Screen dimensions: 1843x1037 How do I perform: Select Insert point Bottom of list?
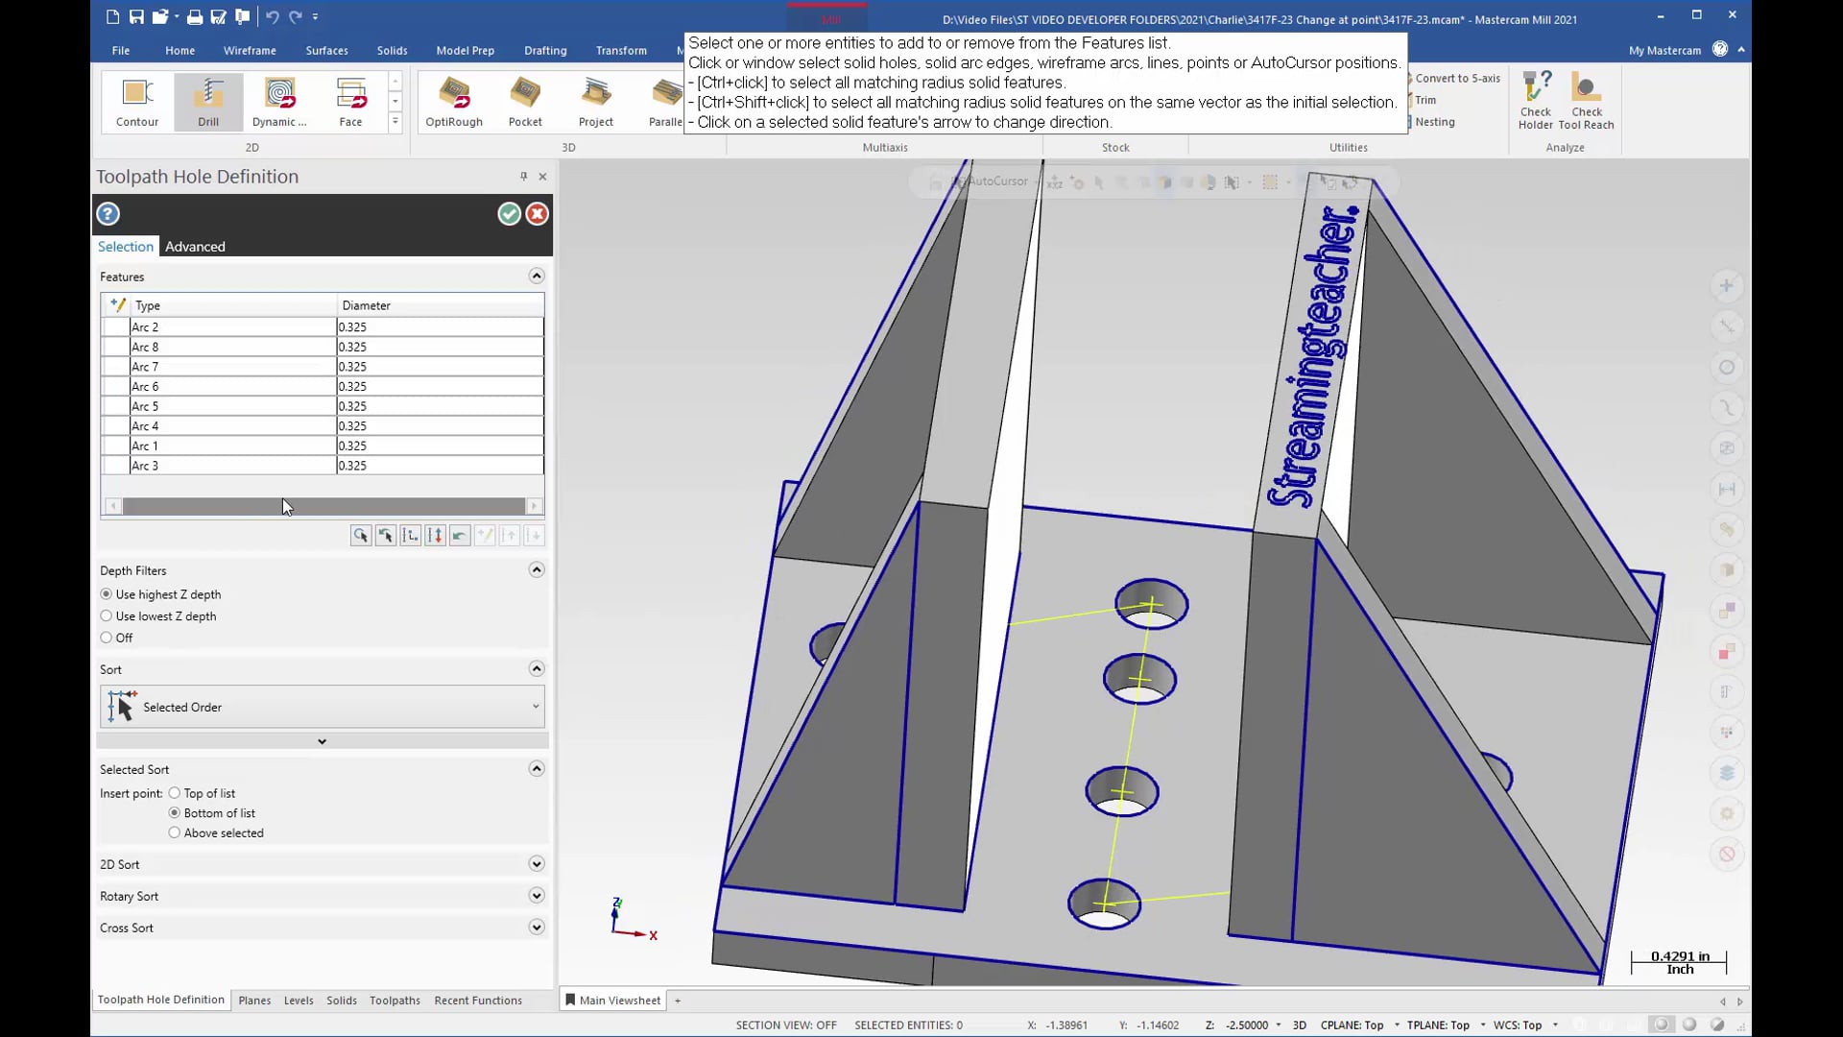[175, 811]
